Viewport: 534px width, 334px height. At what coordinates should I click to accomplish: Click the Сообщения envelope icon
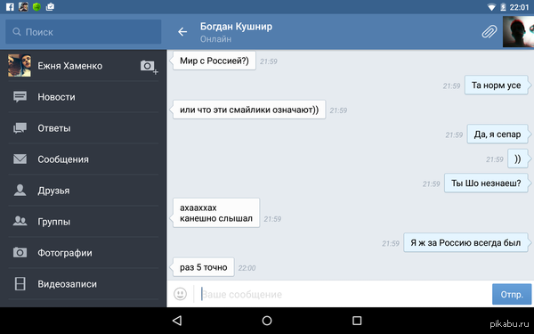20,159
